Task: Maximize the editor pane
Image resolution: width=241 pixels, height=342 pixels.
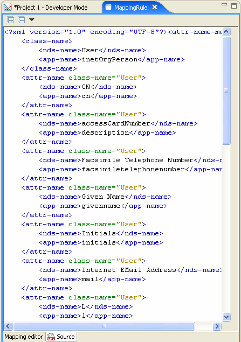Action: tap(234, 6)
